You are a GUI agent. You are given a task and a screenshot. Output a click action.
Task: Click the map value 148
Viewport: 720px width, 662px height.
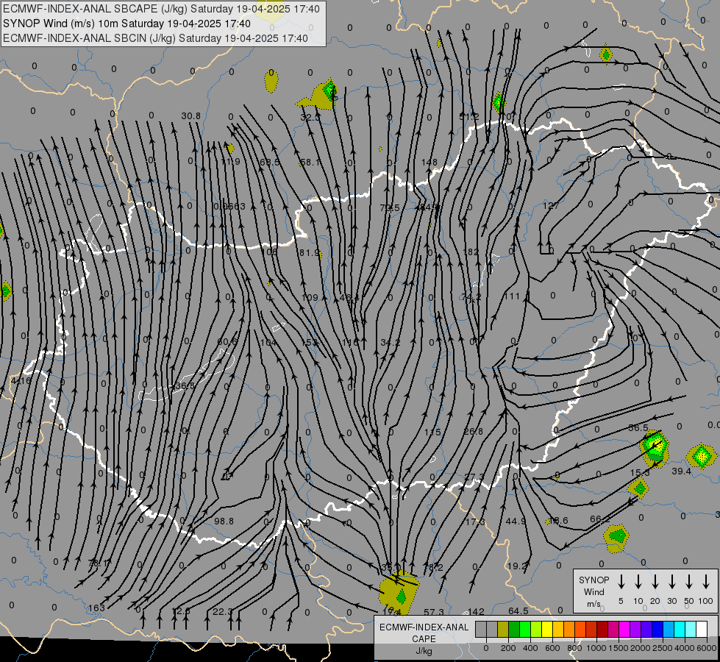(429, 162)
